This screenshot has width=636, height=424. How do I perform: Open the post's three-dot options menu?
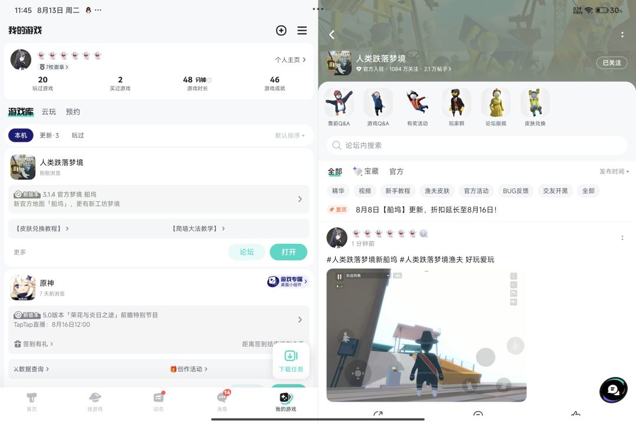[x=622, y=238]
